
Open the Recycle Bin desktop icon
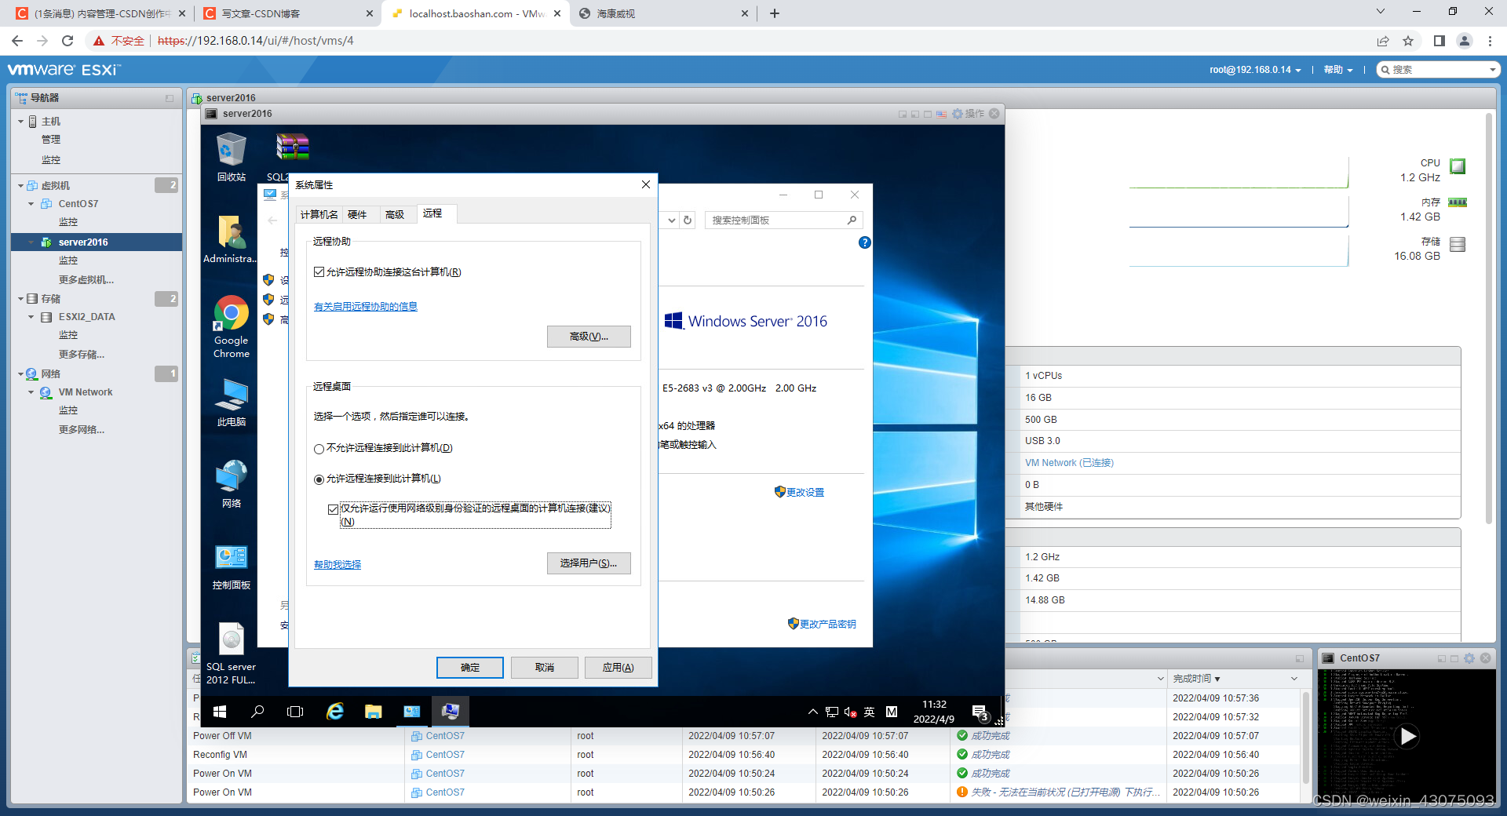click(231, 156)
